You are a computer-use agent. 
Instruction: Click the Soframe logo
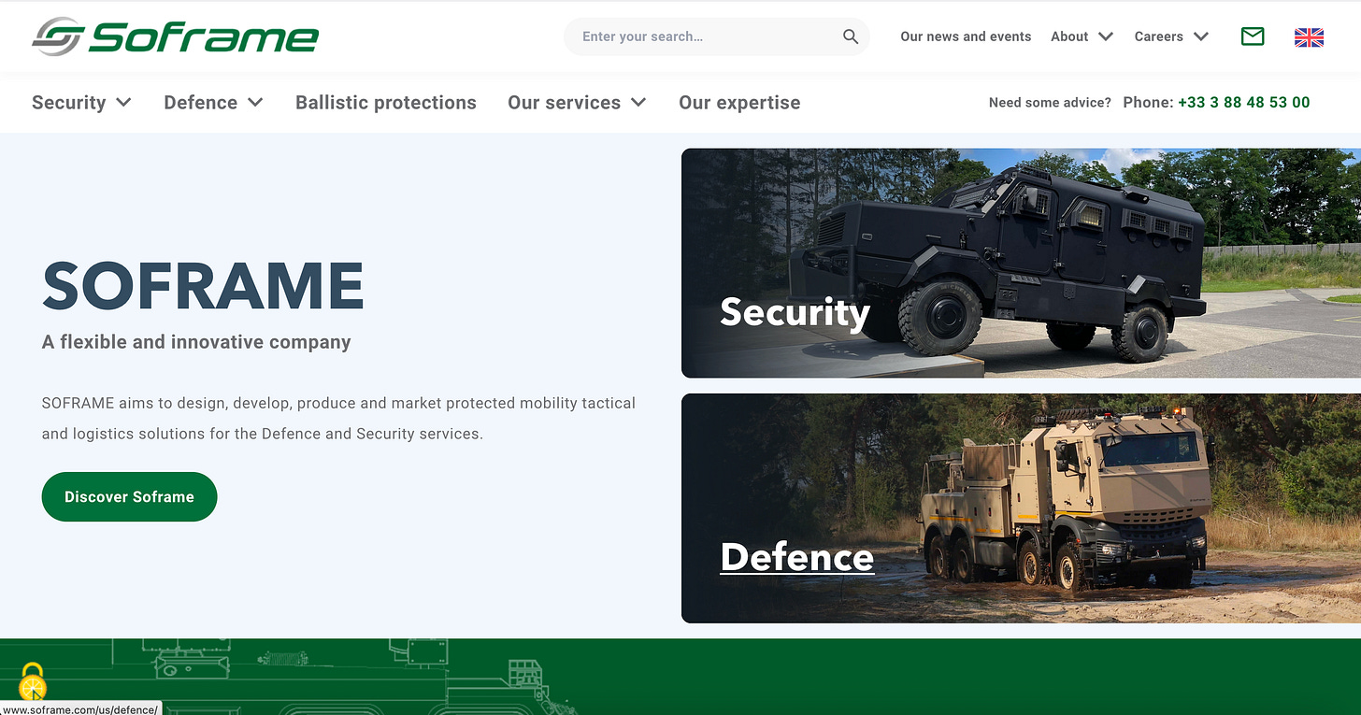176,36
